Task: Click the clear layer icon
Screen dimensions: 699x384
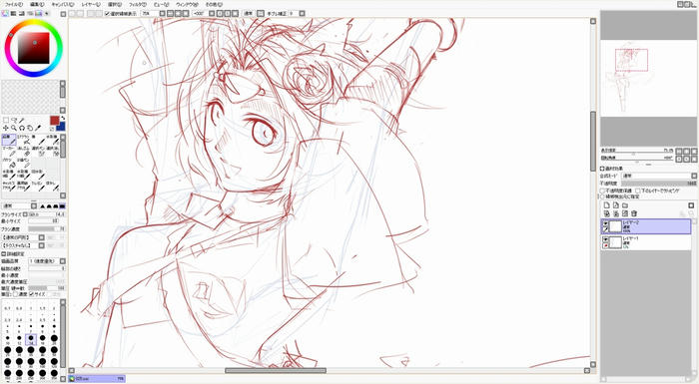Action: point(625,213)
